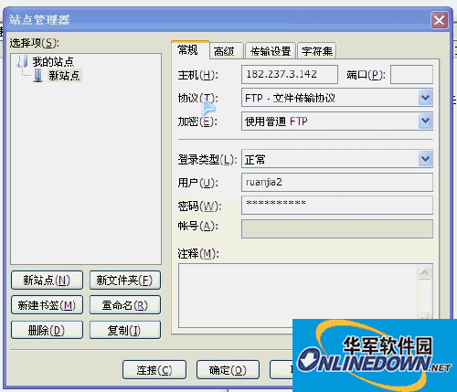The width and height of the screenshot is (457, 392).
Task: Click the 新建书签(M) button
Action: click(x=47, y=305)
